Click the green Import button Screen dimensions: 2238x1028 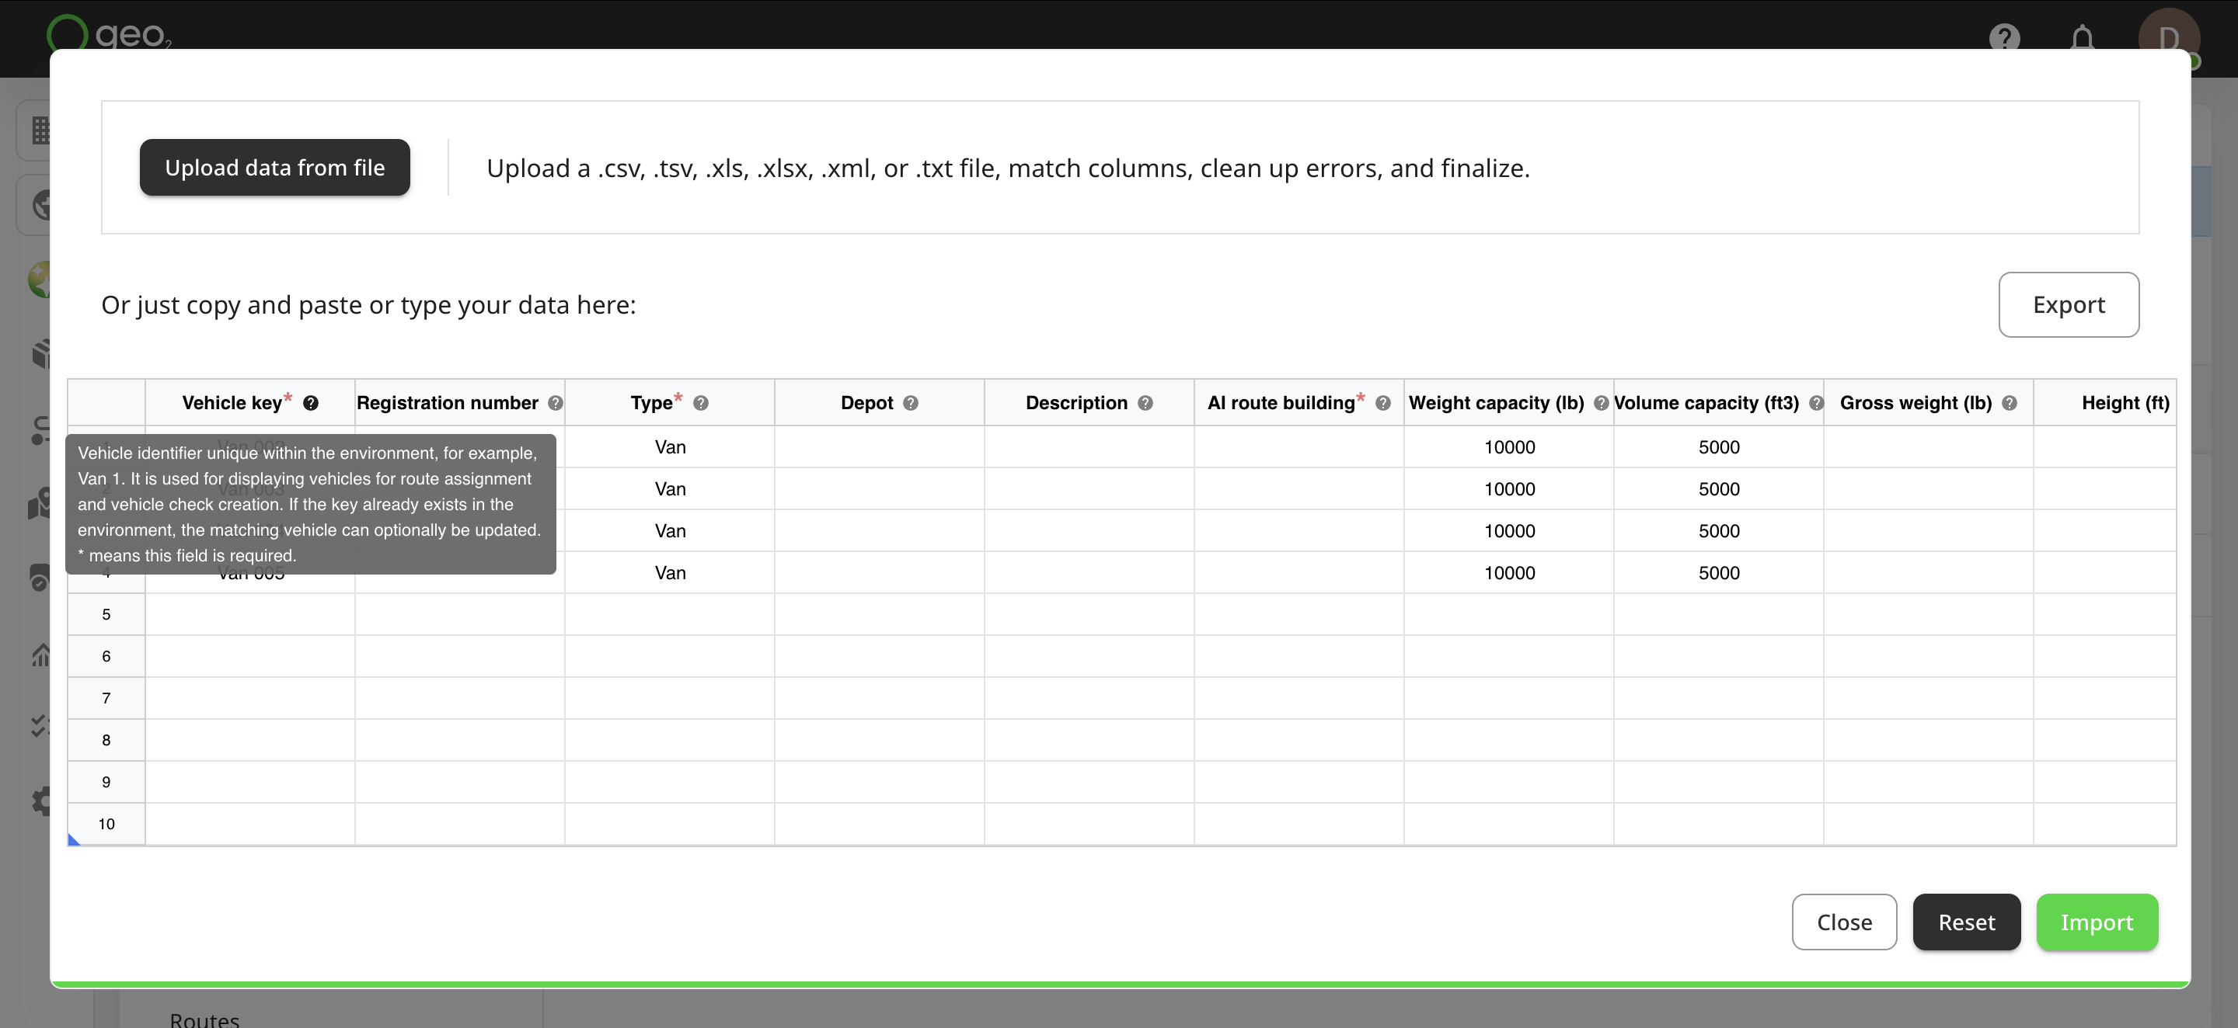tap(2097, 922)
